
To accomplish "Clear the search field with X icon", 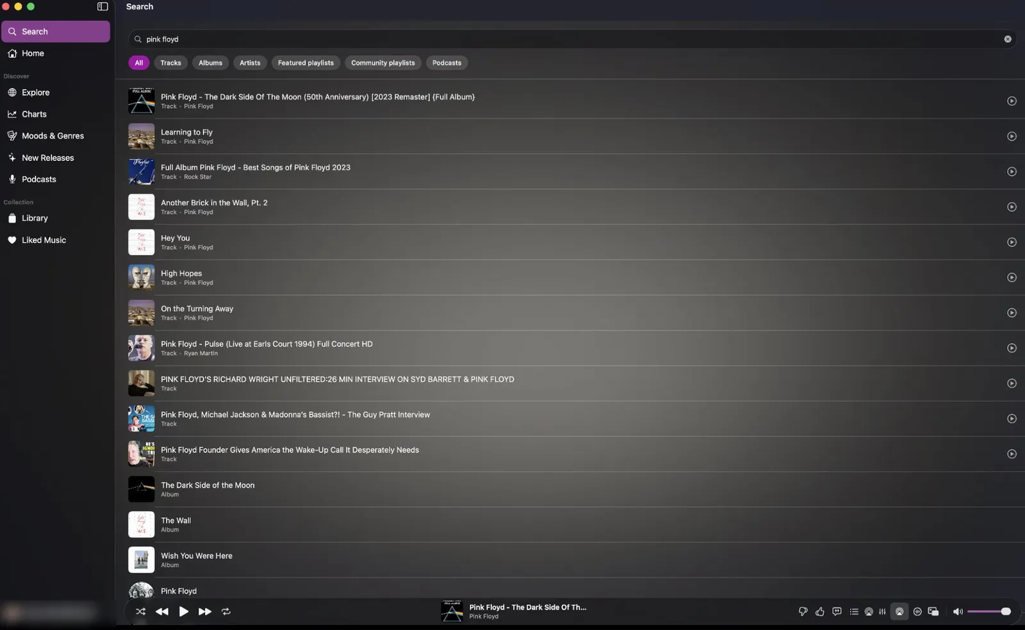I will (x=1008, y=39).
